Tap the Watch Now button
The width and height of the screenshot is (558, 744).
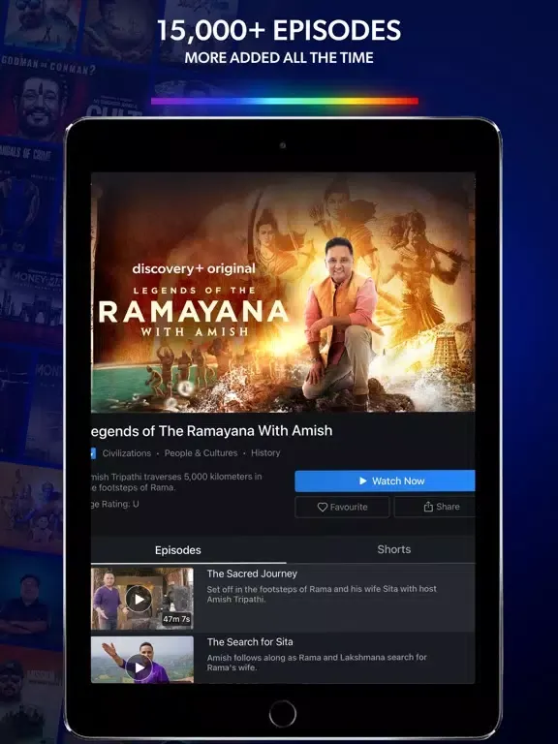(x=385, y=480)
